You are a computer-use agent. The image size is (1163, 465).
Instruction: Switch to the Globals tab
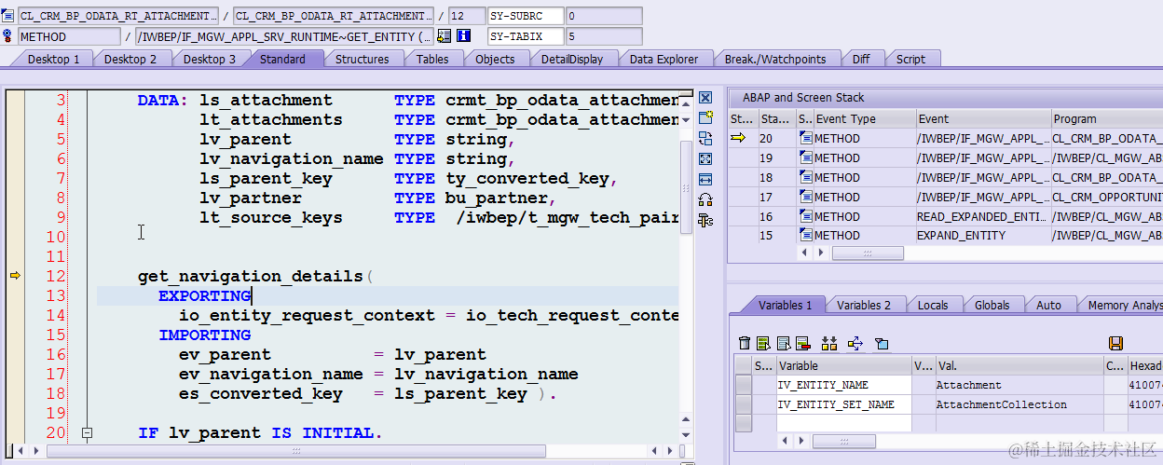[992, 305]
